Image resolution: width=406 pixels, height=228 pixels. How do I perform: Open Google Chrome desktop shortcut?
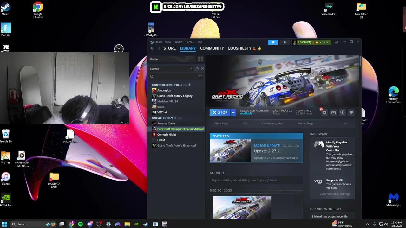pos(38,10)
